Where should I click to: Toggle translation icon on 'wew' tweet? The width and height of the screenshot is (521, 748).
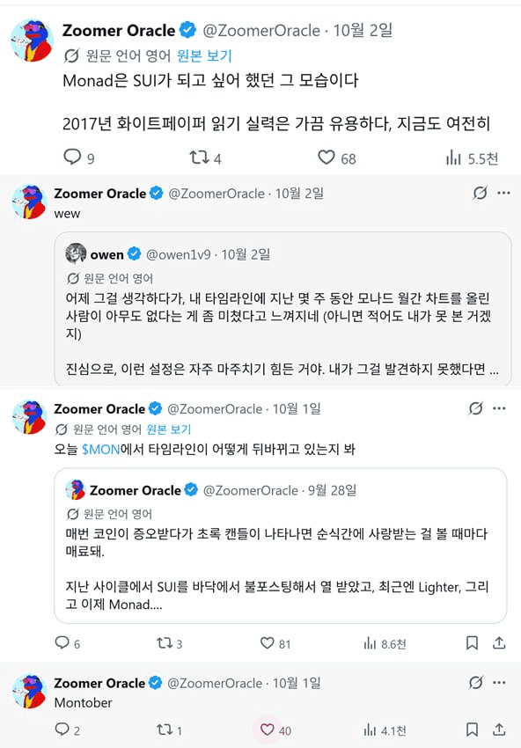pos(480,193)
